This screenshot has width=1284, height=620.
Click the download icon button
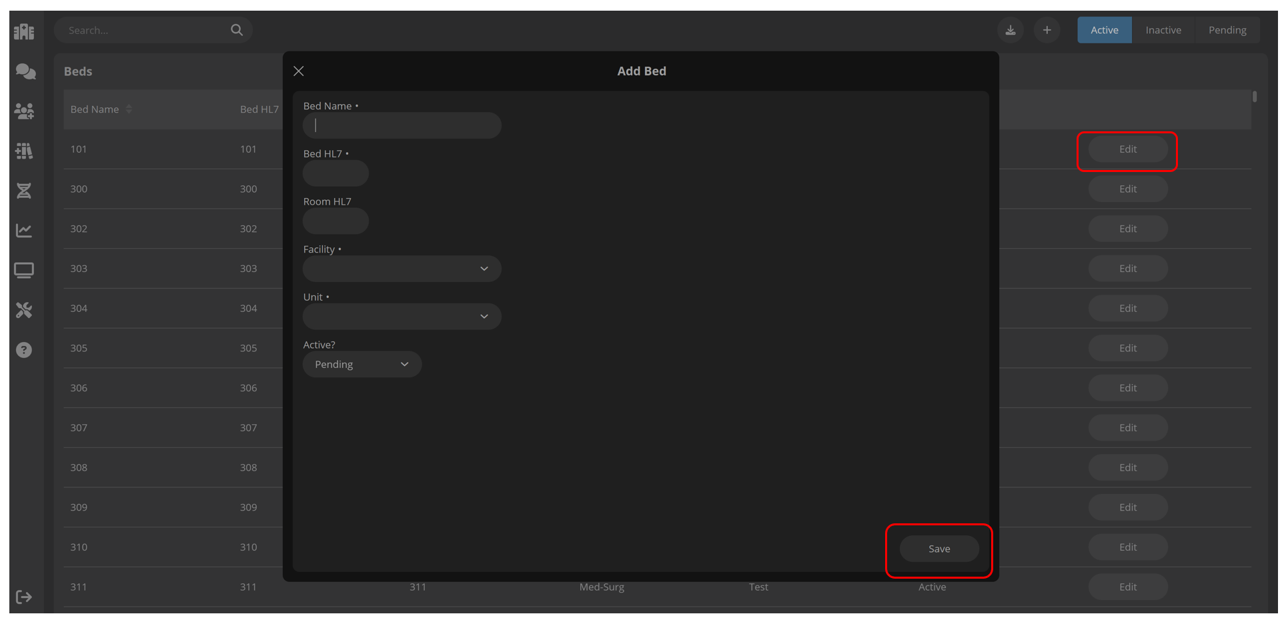(x=1011, y=30)
